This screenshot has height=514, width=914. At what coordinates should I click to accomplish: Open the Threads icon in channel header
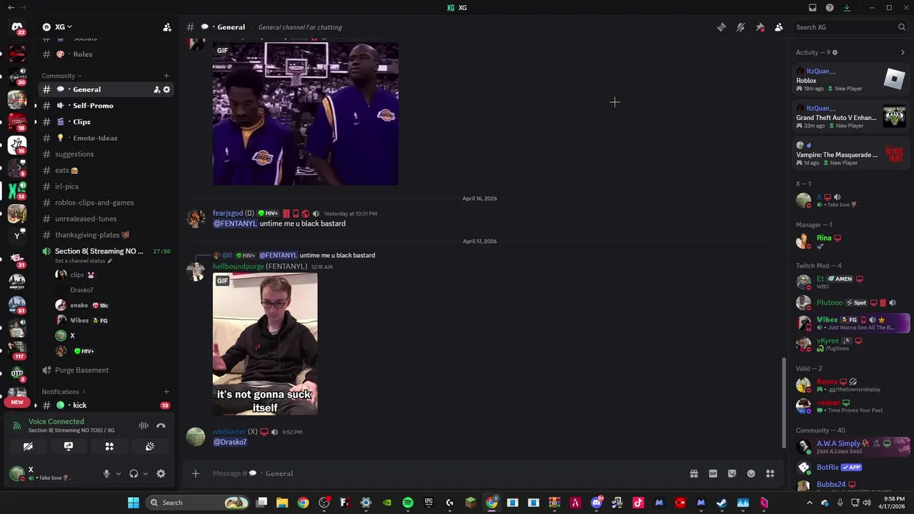721,27
